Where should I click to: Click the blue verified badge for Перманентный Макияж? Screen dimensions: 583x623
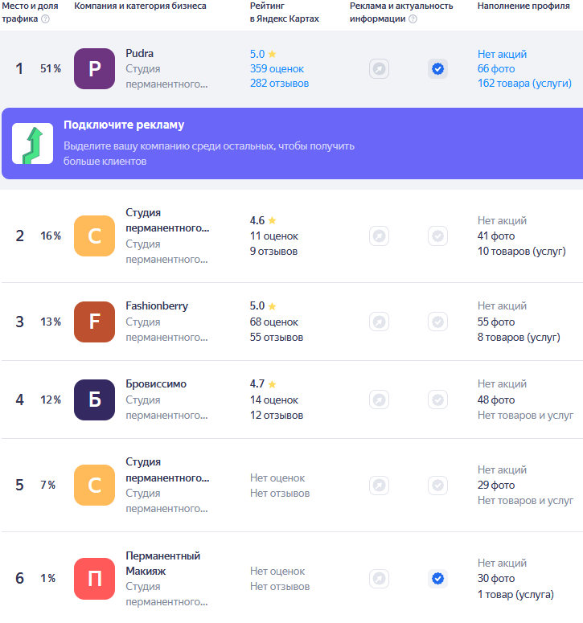point(437,578)
